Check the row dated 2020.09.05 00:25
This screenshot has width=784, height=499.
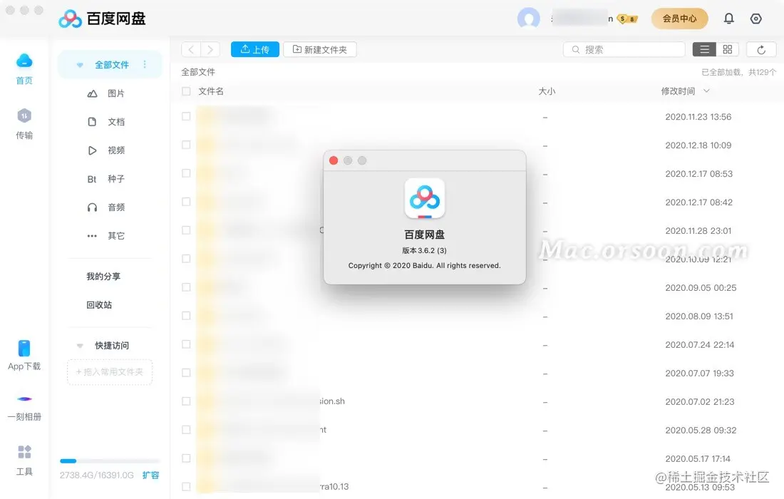point(186,287)
